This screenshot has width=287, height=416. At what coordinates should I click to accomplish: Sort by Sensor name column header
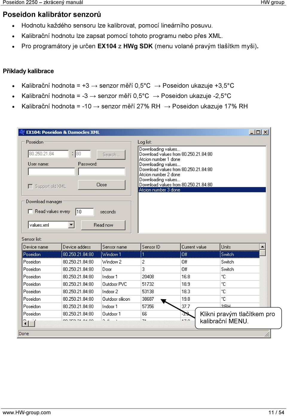pyautogui.click(x=121, y=247)
